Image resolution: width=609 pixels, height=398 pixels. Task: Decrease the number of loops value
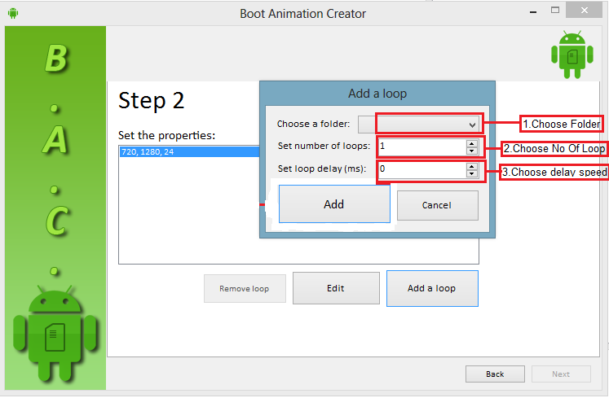[471, 151]
